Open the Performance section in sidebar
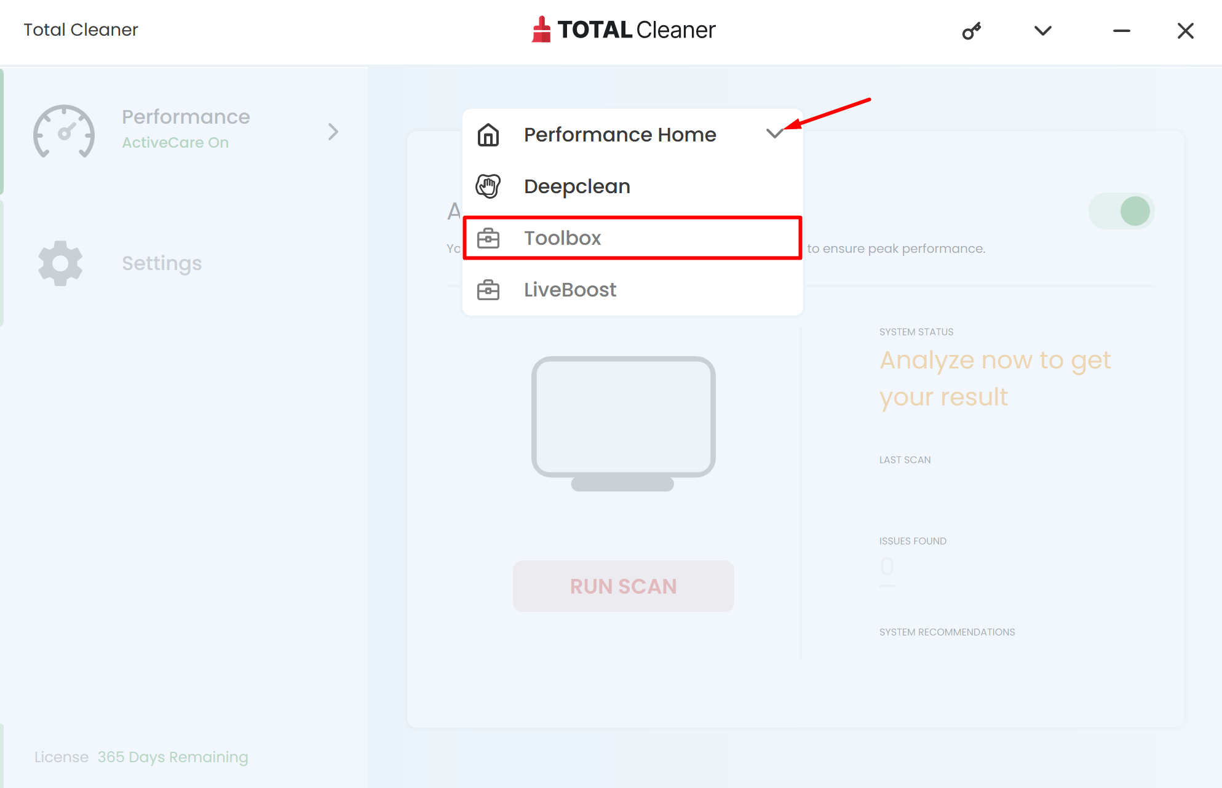Viewport: 1222px width, 788px height. [x=186, y=130]
